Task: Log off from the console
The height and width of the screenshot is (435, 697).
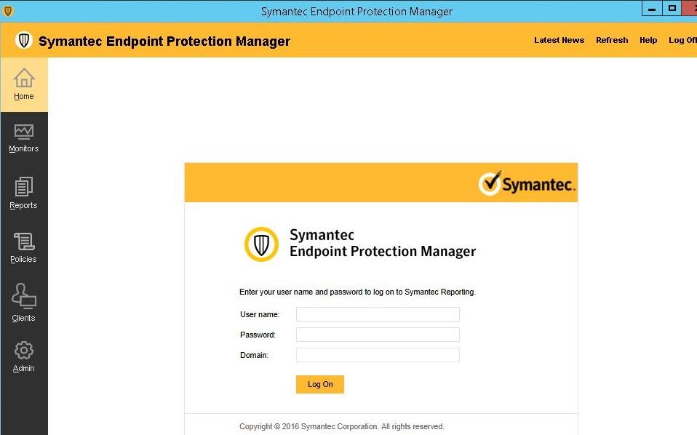Action: tap(682, 40)
